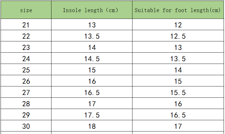
Task: Select insole length 13.5 cell
Action: (92, 36)
